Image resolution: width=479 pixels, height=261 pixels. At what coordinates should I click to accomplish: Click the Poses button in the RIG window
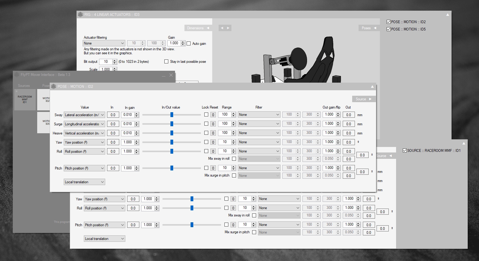(369, 28)
